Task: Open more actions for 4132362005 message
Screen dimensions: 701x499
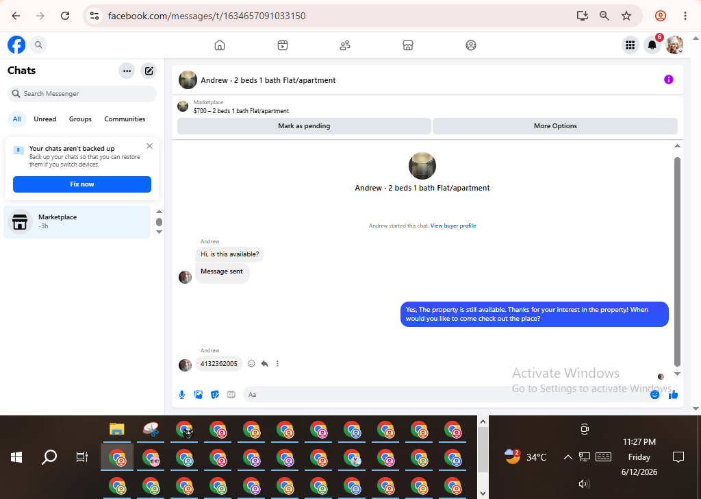Action: click(278, 364)
